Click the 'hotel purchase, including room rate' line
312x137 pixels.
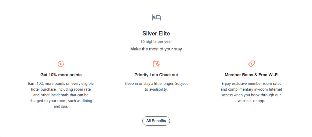[x=61, y=89]
